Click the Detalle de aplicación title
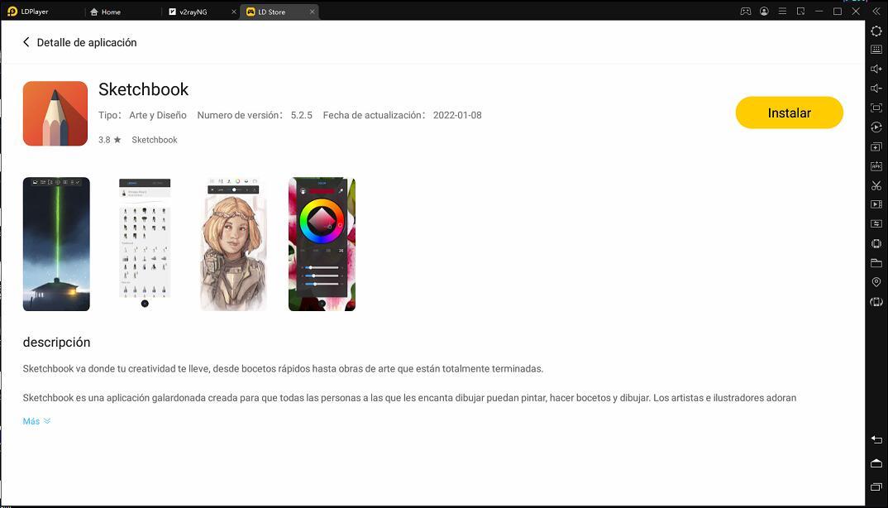888x508 pixels. (x=87, y=42)
